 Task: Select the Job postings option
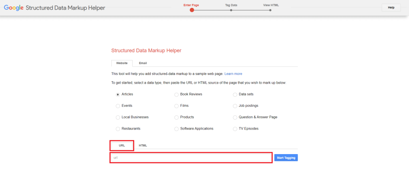click(235, 106)
